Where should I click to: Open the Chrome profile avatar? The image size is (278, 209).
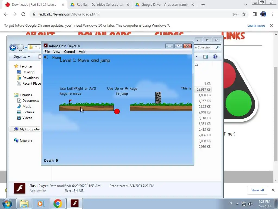[263, 14]
